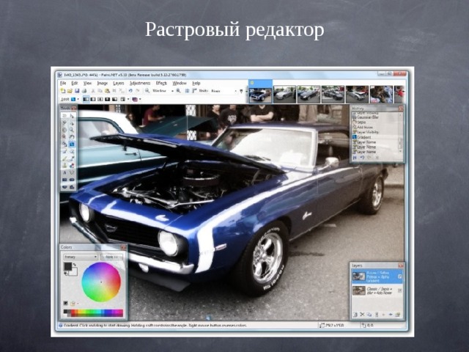Rewind history with the first History button
Image resolution: width=469 pixels, height=352 pixels.
click(x=355, y=157)
